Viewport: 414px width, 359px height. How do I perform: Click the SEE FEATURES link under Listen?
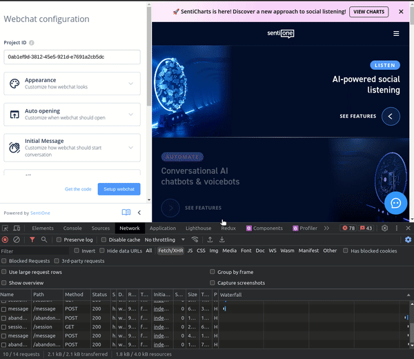tap(357, 116)
